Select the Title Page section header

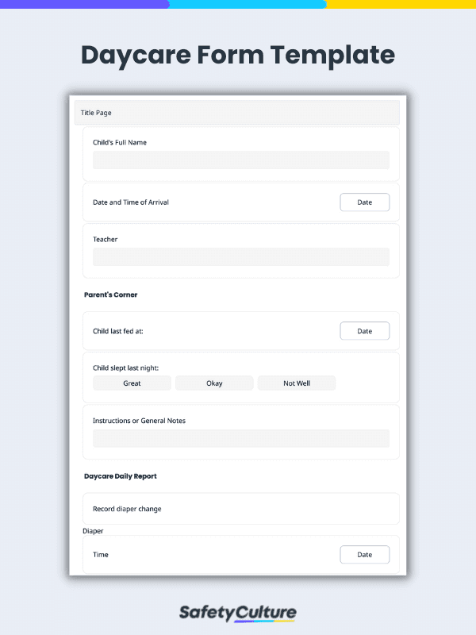236,113
